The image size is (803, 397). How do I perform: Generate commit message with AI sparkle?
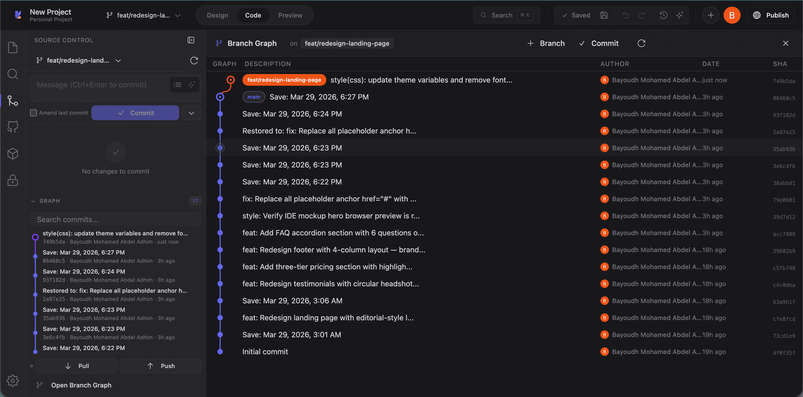point(191,84)
